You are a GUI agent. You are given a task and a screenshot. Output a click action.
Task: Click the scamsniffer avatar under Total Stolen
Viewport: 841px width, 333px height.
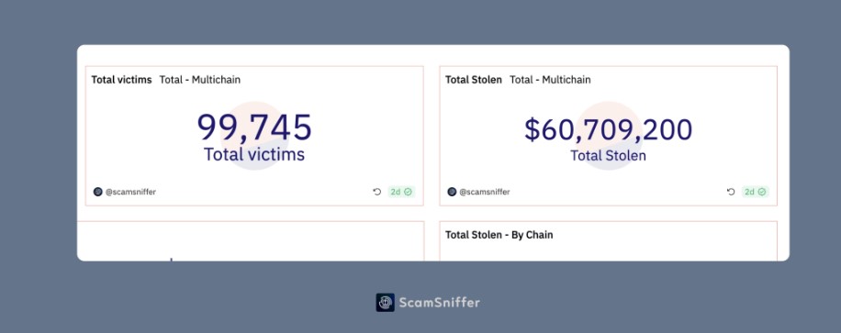click(x=452, y=192)
